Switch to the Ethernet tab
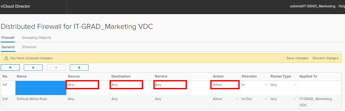Viewport: 345px width, 111px height. coord(29,47)
